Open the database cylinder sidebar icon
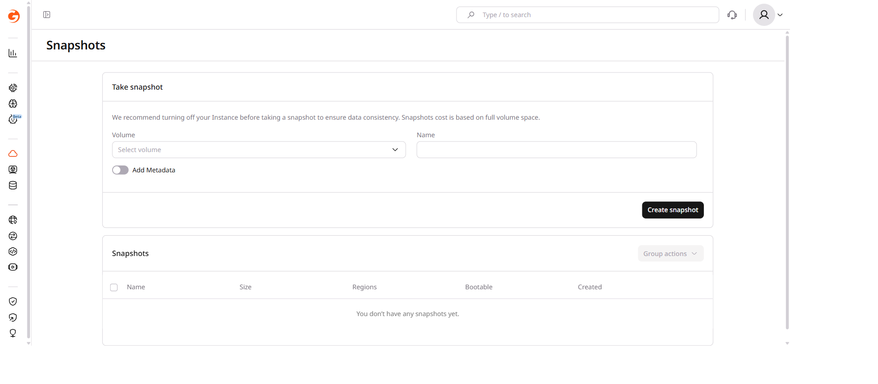This screenshot has height=384, width=878. pos(13,185)
